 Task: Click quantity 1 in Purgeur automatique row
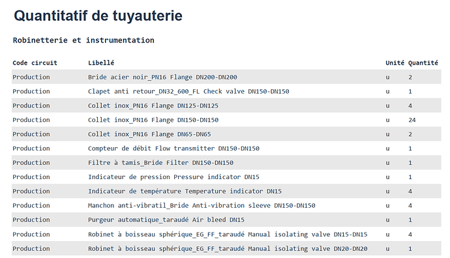pos(410,220)
